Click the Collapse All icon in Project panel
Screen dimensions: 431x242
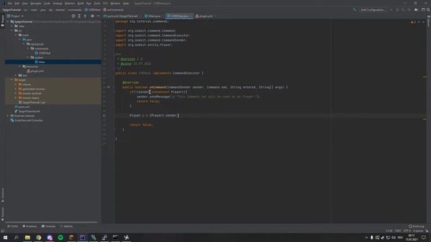(x=86, y=16)
